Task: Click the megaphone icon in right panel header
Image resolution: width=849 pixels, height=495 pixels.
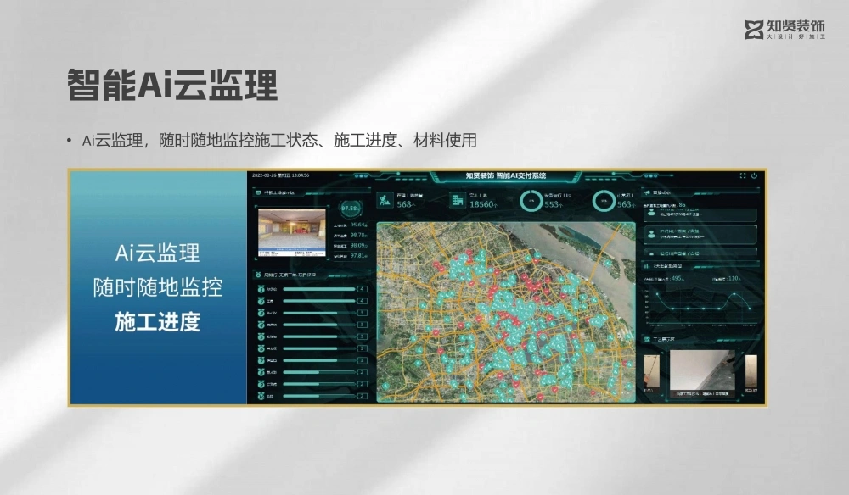Action: [x=647, y=192]
